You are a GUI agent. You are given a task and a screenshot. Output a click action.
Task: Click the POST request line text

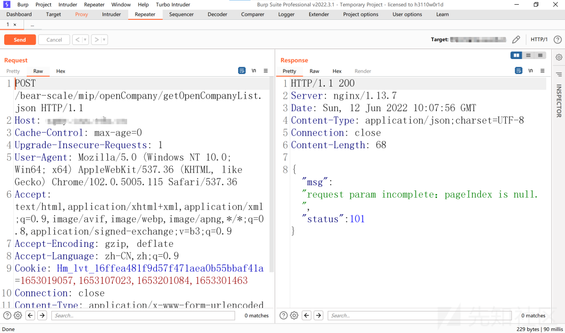tap(25, 84)
